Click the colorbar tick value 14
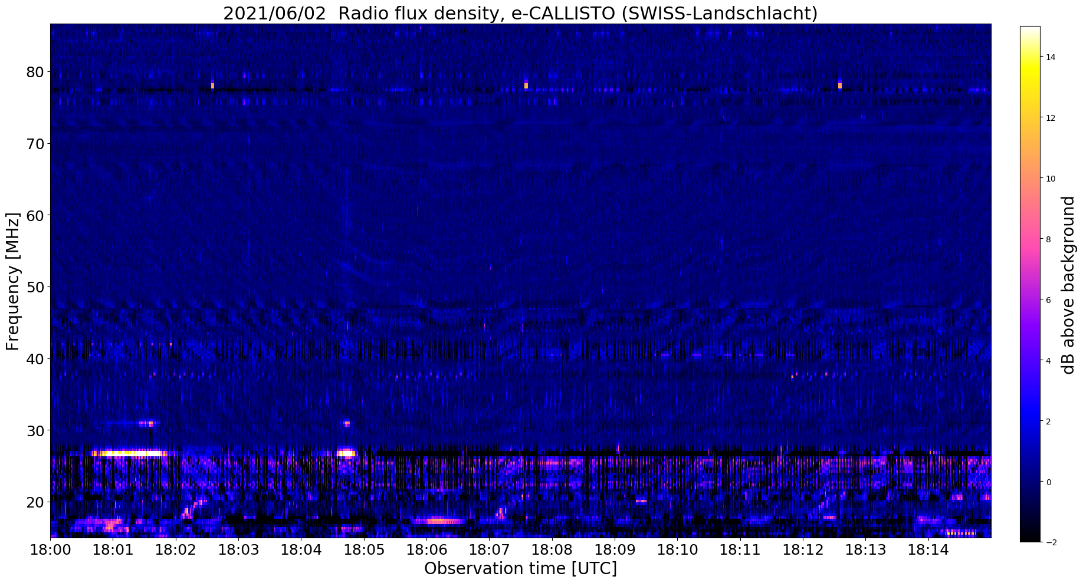 [x=1050, y=57]
